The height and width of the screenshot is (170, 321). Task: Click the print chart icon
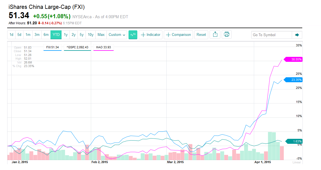(227, 35)
